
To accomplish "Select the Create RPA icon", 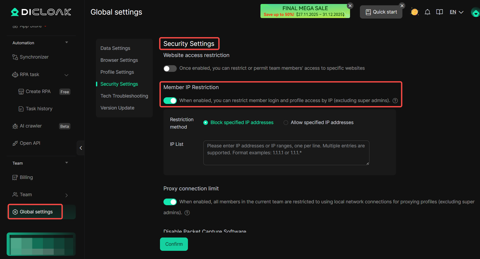I will pyautogui.click(x=21, y=91).
